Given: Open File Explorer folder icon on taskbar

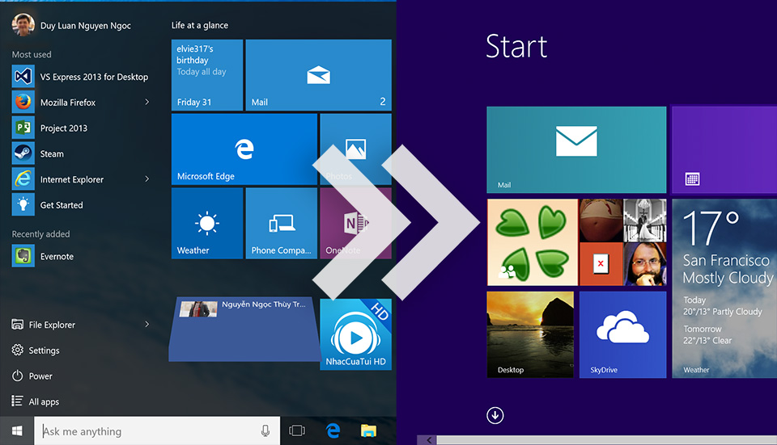Looking at the screenshot, I should [x=368, y=430].
